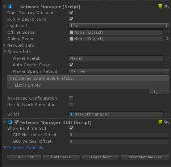Viewport: 171px width, 167px height.
Task: Click the Start Matchmaker button
Action: tap(145, 157)
